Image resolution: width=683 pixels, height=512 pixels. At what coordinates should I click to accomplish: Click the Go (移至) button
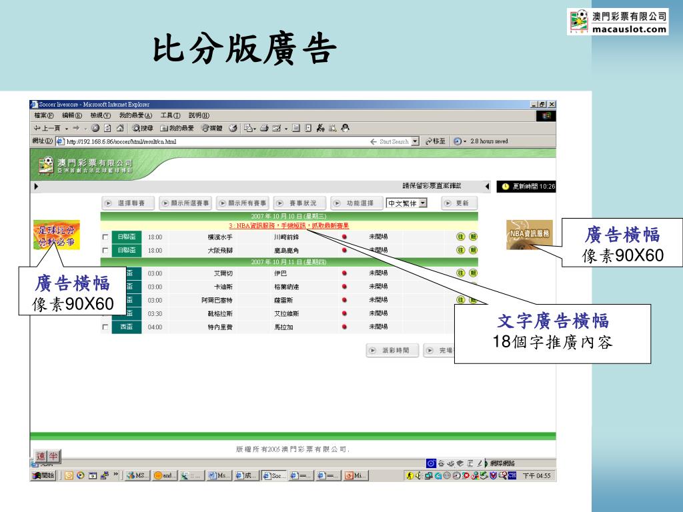tap(436, 141)
